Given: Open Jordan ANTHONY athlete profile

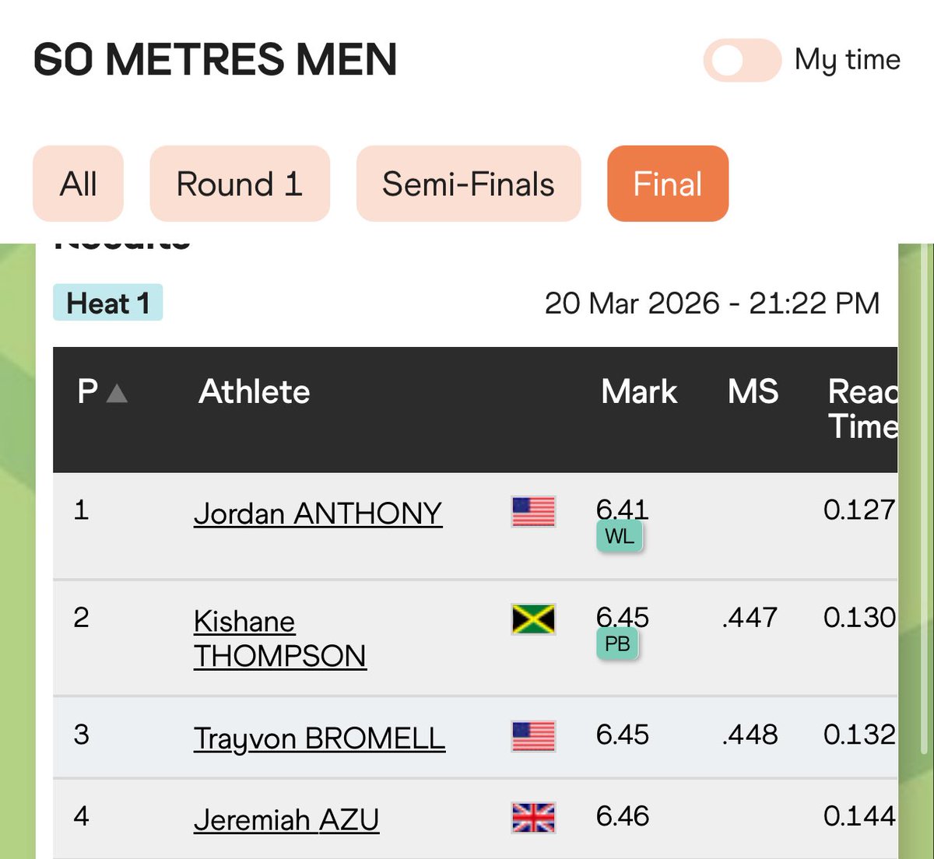Looking at the screenshot, I should pos(318,514).
